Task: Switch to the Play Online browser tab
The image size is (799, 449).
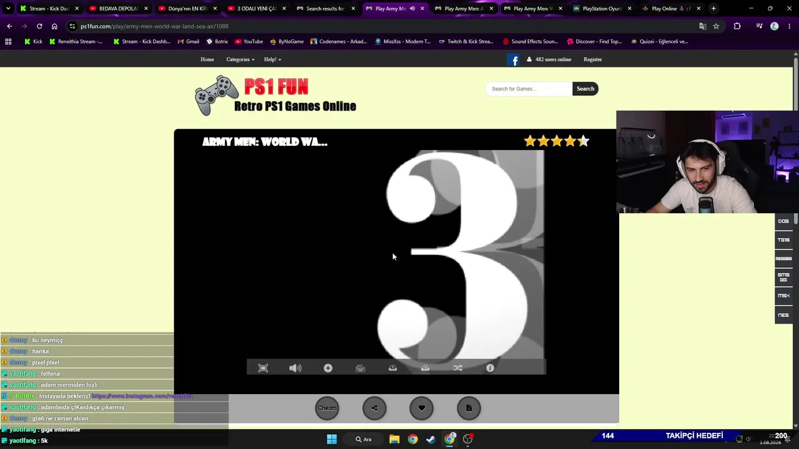Action: (671, 9)
